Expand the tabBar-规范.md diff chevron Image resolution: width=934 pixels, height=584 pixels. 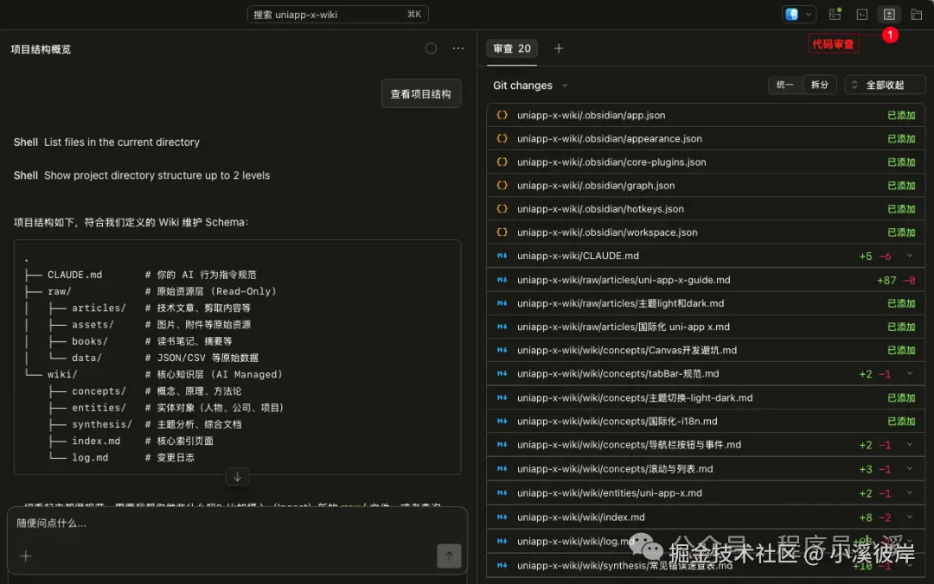pyautogui.click(x=910, y=374)
